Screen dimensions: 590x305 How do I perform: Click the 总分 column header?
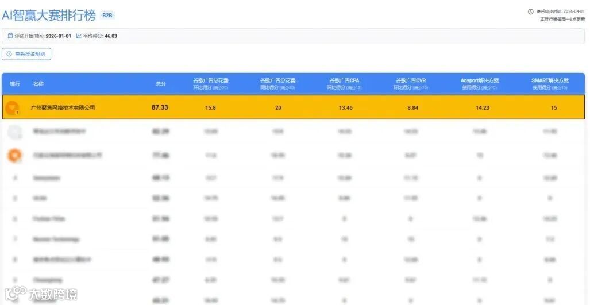[x=161, y=84]
